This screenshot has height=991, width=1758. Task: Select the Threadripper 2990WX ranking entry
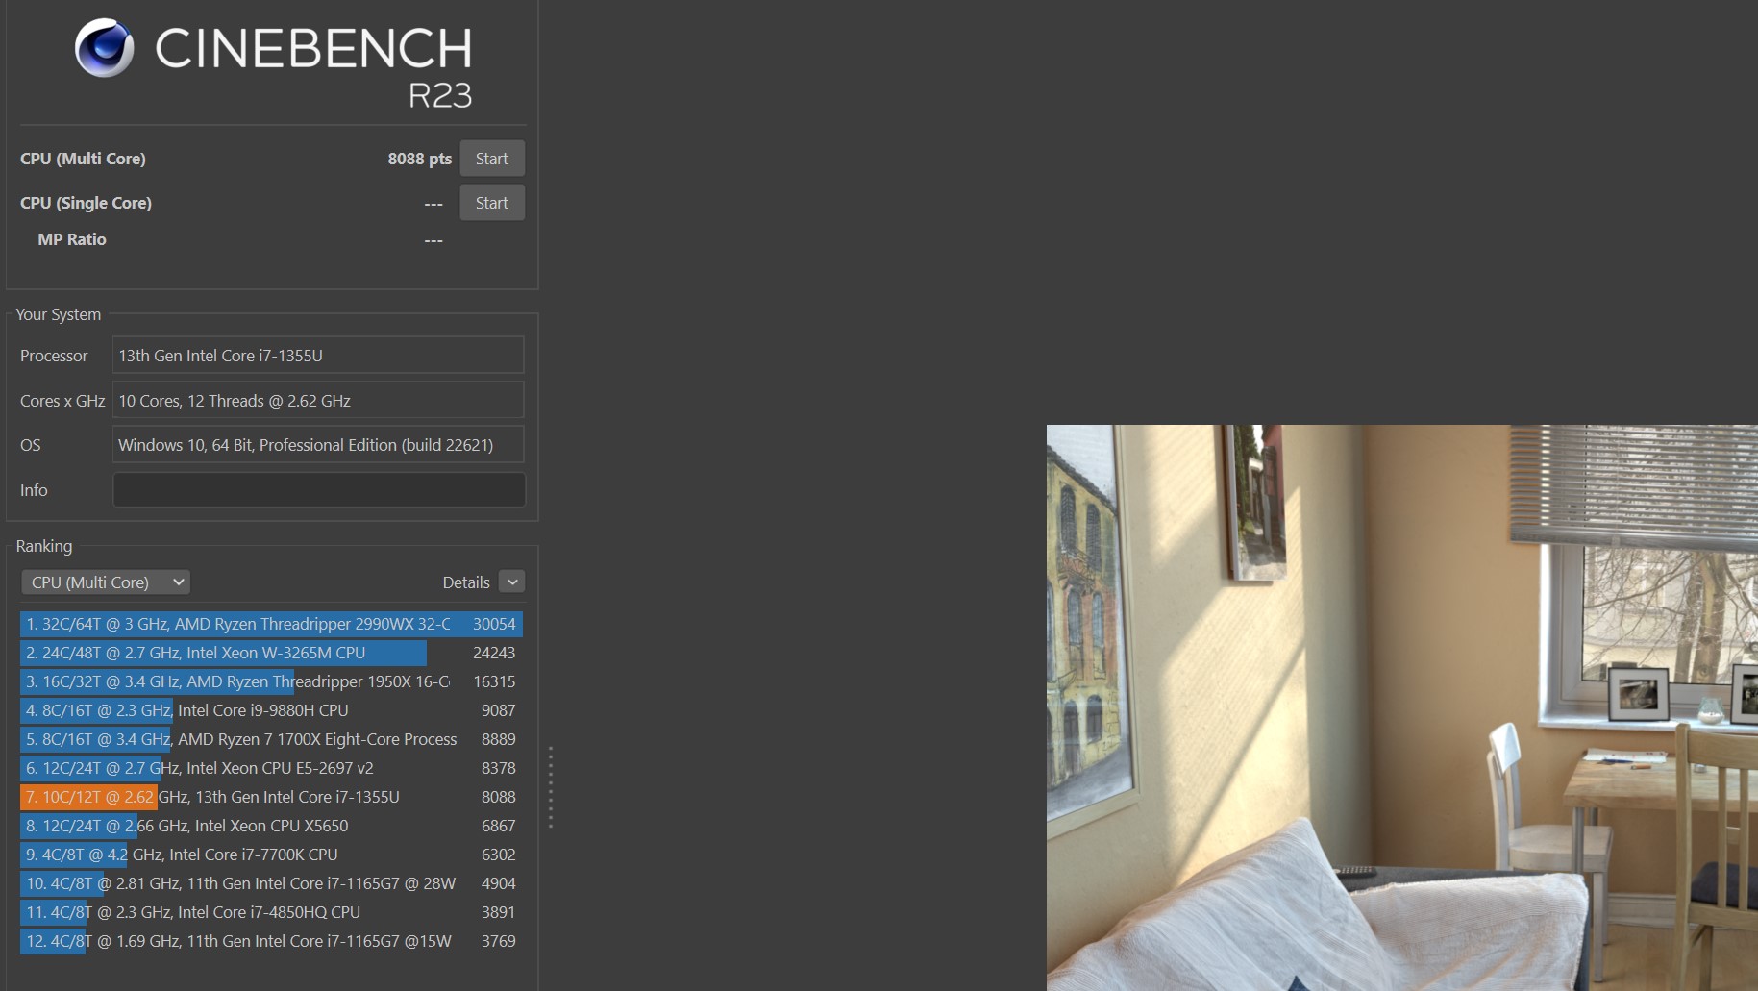tap(270, 624)
